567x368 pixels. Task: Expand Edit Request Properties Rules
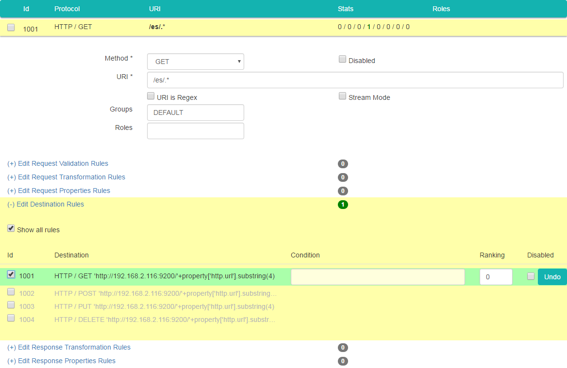pyautogui.click(x=59, y=191)
